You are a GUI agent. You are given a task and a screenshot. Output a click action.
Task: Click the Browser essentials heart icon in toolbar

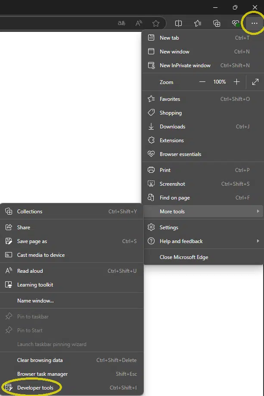(x=235, y=23)
